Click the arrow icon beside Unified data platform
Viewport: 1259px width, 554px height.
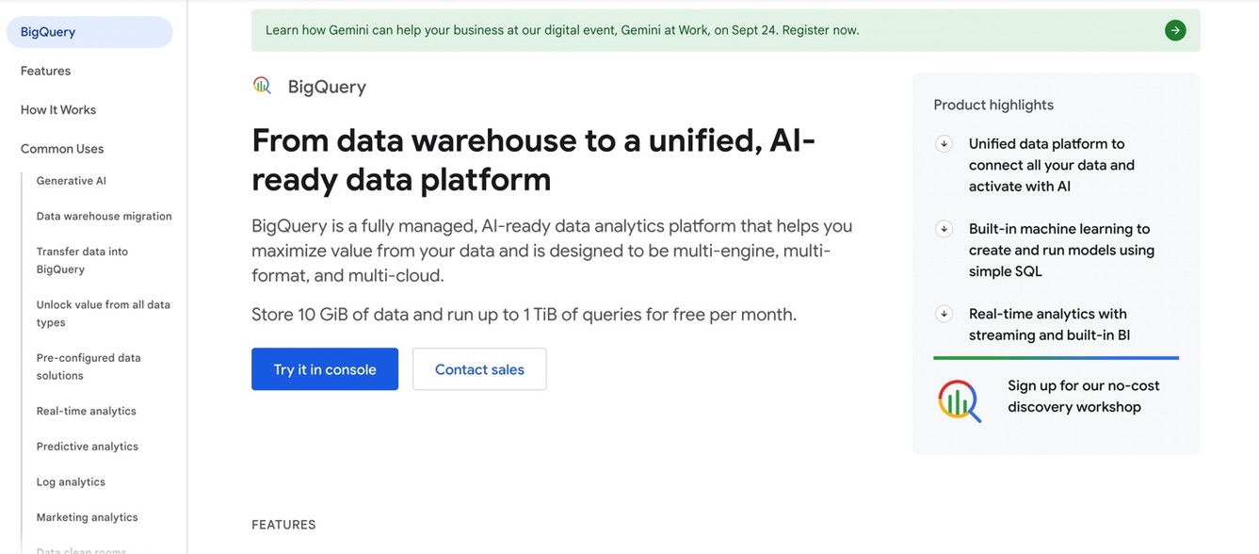(944, 143)
